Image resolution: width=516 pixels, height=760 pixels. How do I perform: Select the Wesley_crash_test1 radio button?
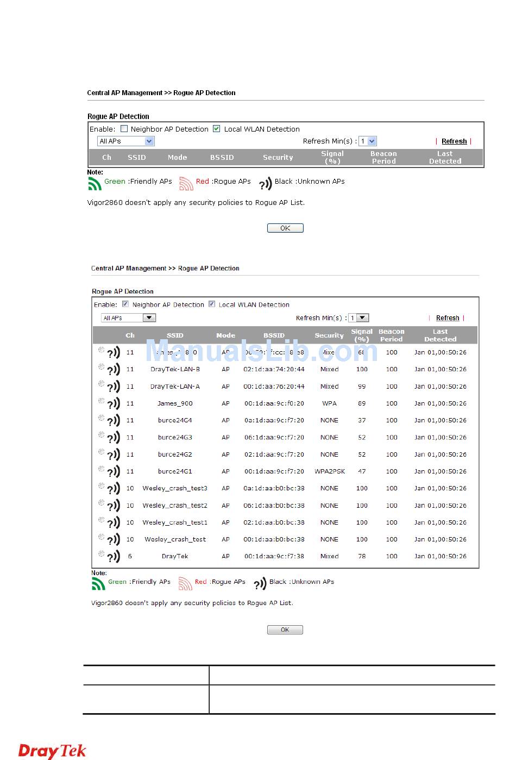coord(101,520)
